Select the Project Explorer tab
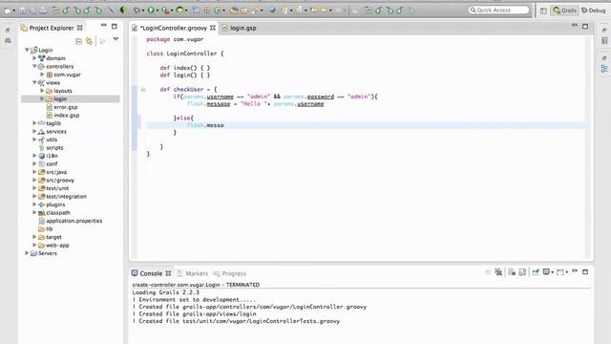The height and width of the screenshot is (344, 611). tap(52, 28)
